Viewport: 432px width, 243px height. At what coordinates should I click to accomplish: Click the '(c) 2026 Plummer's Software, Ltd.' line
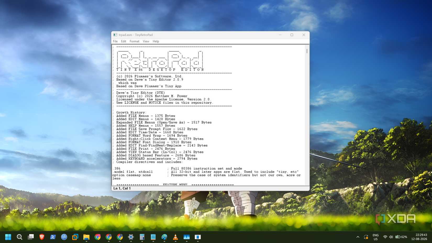pos(149,76)
